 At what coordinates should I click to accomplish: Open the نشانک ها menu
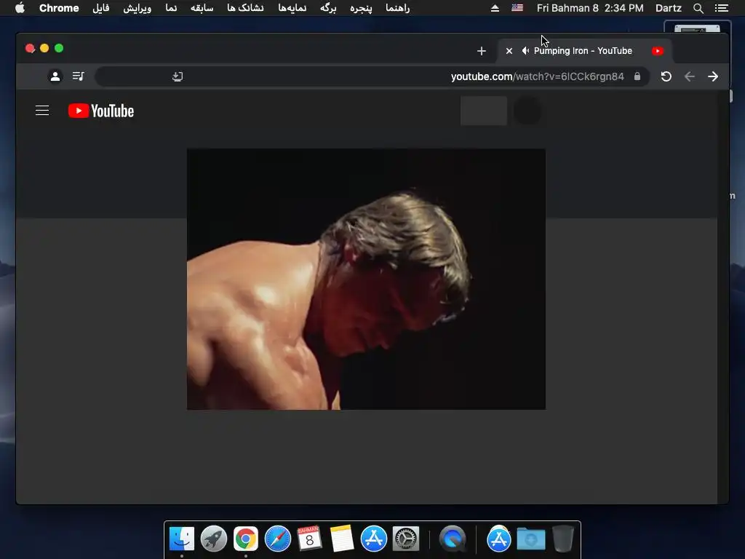click(245, 8)
